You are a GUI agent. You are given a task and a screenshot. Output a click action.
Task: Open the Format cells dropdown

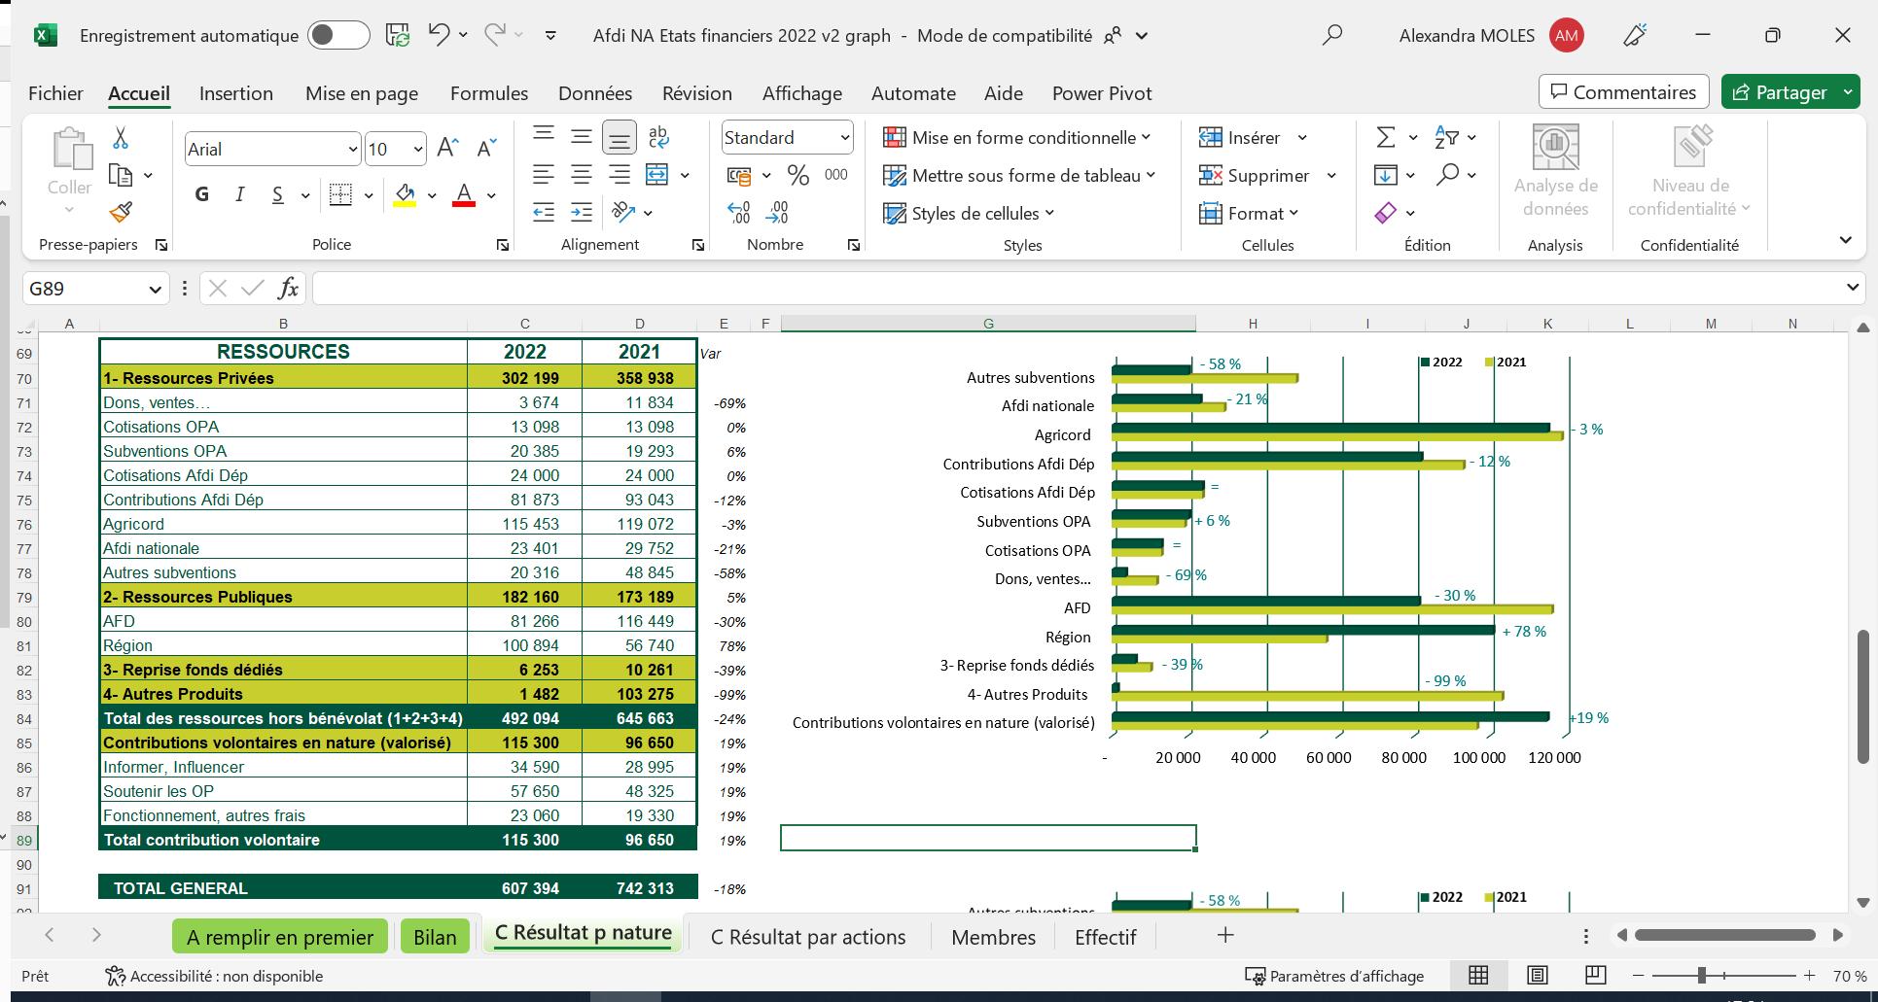tap(1250, 213)
